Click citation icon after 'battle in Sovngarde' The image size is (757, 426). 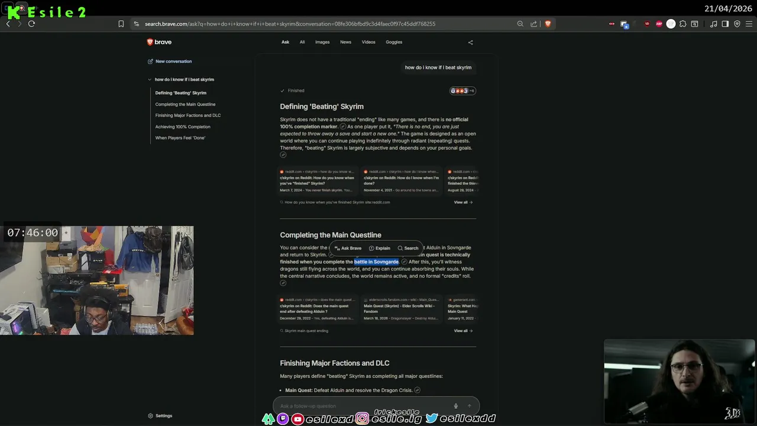click(404, 262)
